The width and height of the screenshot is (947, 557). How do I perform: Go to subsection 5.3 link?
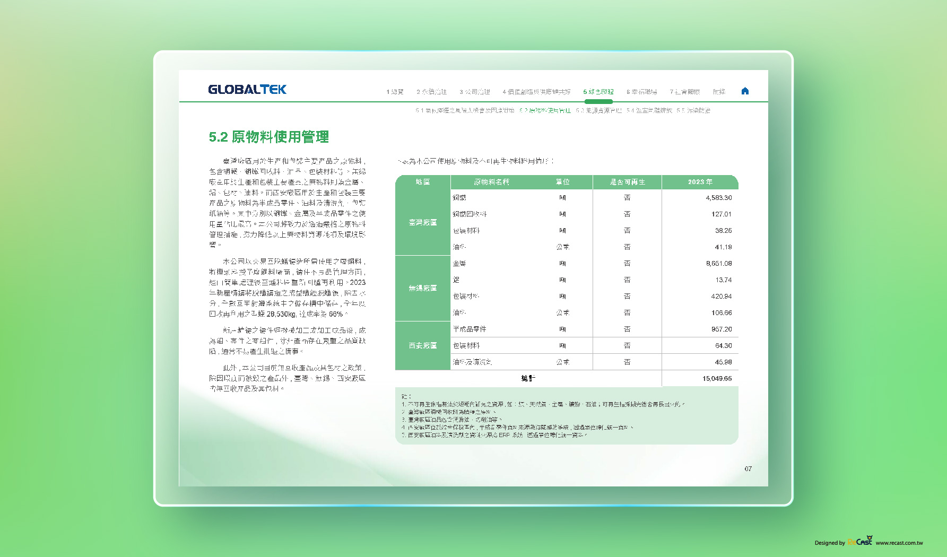pos(598,110)
